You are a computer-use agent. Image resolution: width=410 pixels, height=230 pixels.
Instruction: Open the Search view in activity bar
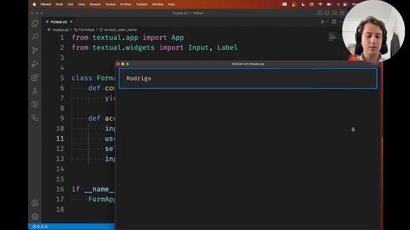pyautogui.click(x=35, y=36)
